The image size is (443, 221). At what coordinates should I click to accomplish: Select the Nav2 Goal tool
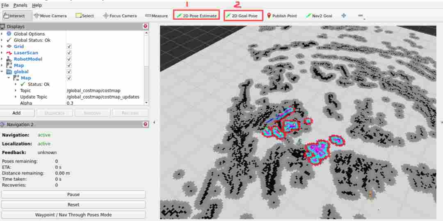(319, 16)
